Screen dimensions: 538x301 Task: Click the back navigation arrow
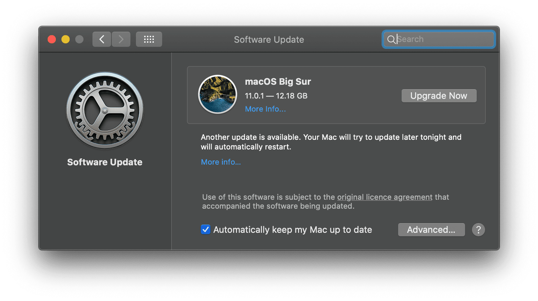tap(102, 39)
